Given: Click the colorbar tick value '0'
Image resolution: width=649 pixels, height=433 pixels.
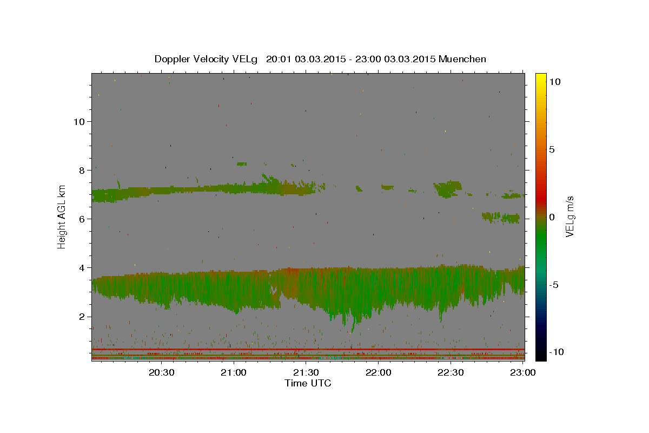Looking at the screenshot, I should [x=552, y=217].
